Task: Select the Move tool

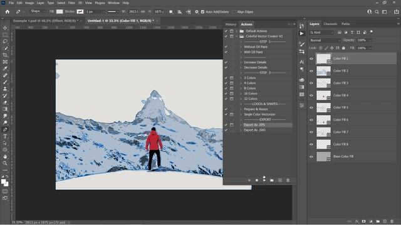Action: (5, 27)
